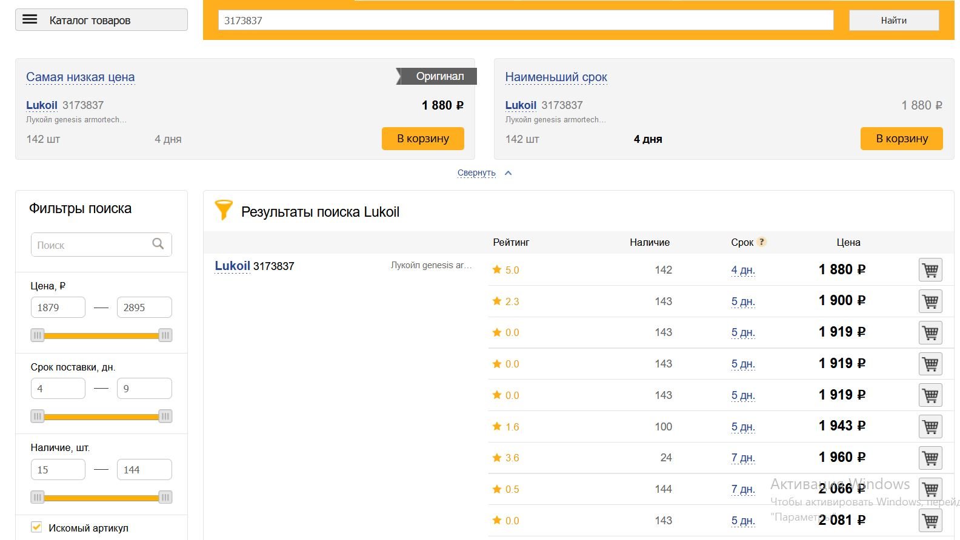The width and height of the screenshot is (960, 540).
Task: Open 5 дн. link in 1 943 ₽ row
Action: click(743, 427)
